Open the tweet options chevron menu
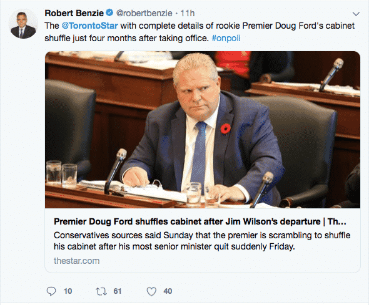The height and width of the screenshot is (305, 369). point(356,14)
